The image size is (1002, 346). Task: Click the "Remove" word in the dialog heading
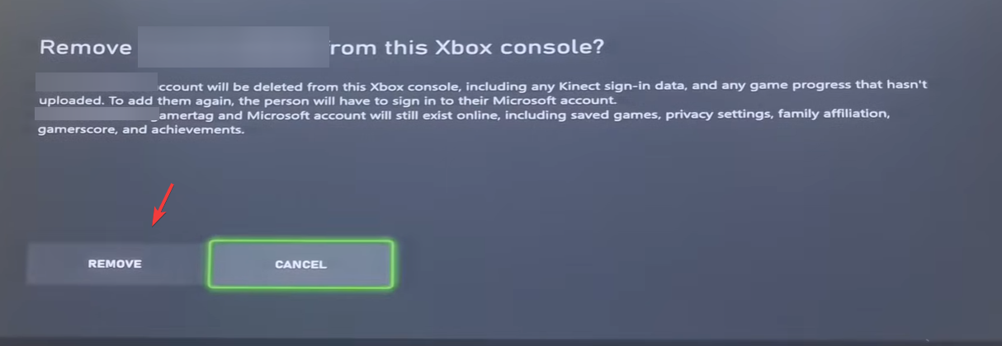click(x=86, y=47)
